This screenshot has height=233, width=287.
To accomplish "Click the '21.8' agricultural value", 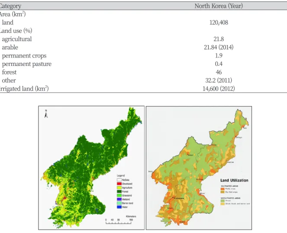I will tap(219, 39).
